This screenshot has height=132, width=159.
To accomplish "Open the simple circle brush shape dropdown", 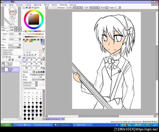I will (30, 83).
